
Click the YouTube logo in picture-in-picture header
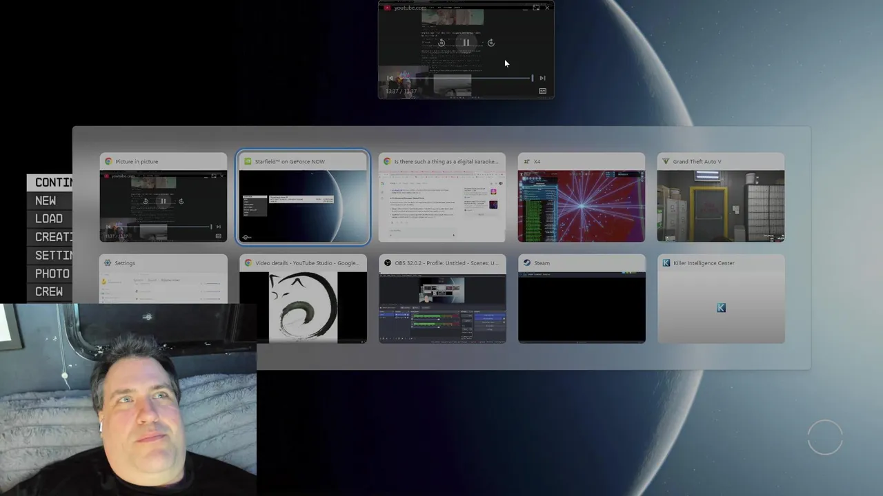pos(388,8)
